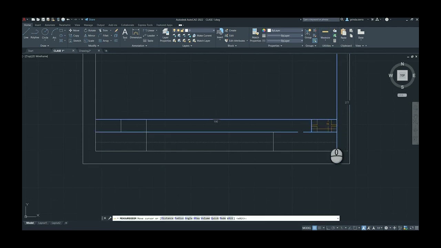This screenshot has height=248, width=441.
Task: Expand the Annotation panel
Action: [x=139, y=45]
